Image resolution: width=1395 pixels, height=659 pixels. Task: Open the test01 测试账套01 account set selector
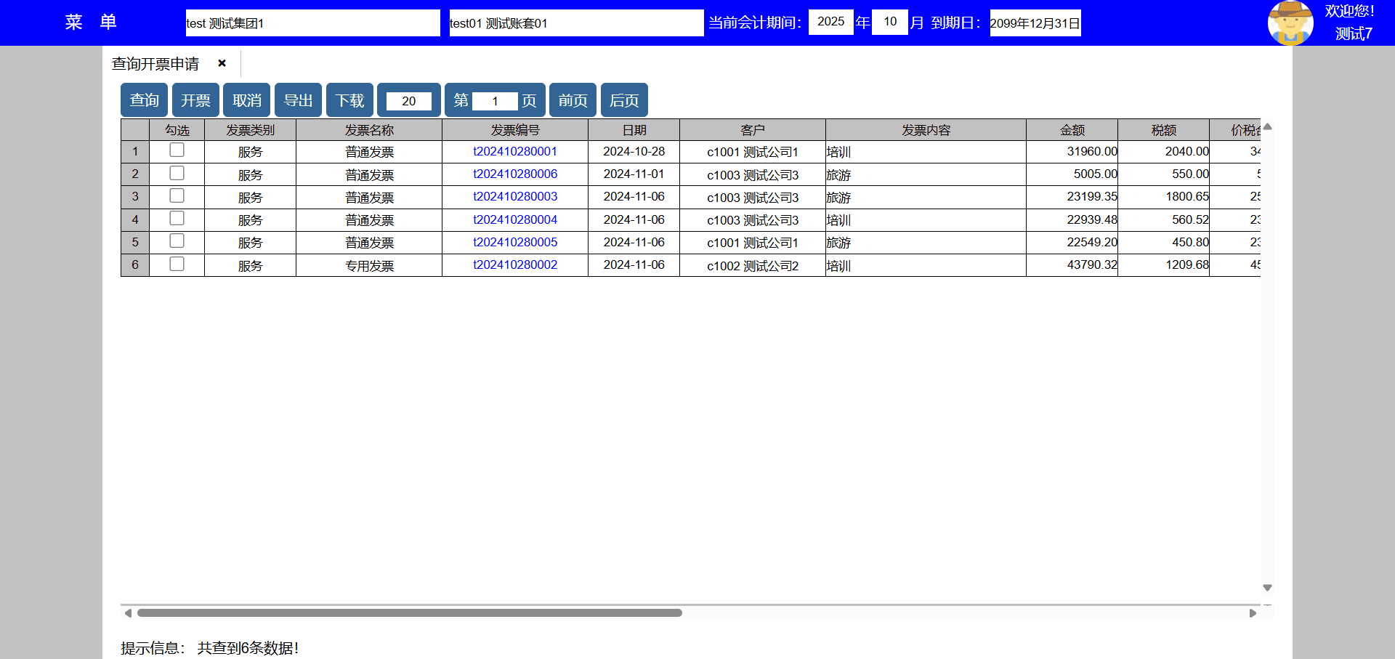[575, 23]
